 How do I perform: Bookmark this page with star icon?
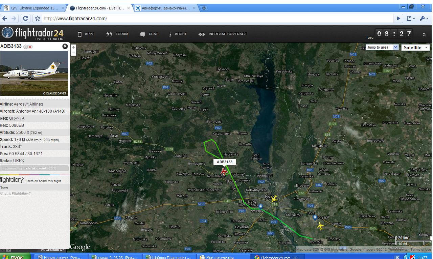tap(38, 19)
